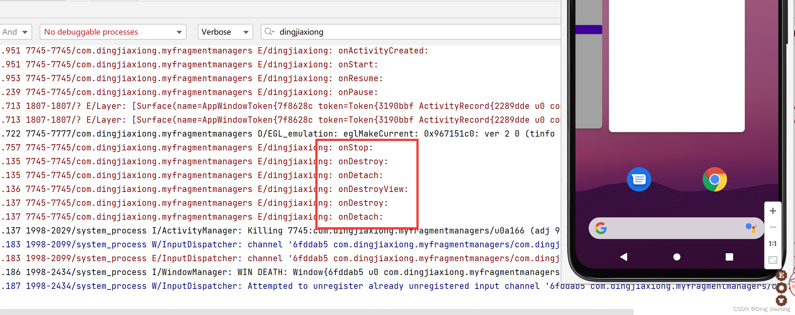Screen dimensions: 795x315
Task: Click the emulator zoom out minus button
Action: pos(773,227)
